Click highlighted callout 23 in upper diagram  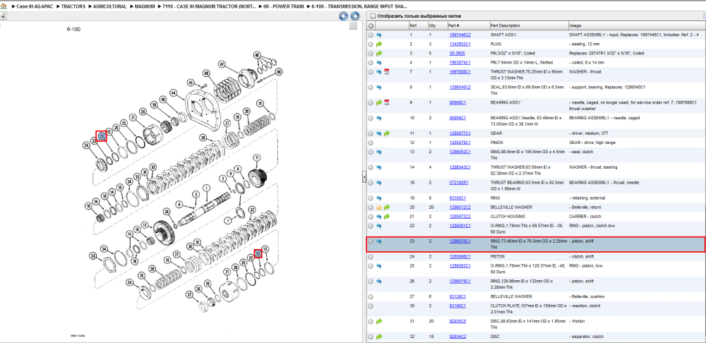click(x=101, y=136)
